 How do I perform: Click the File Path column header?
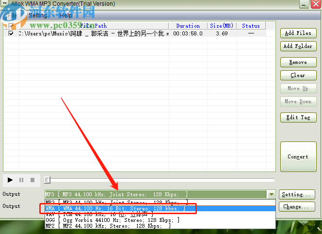(x=94, y=26)
